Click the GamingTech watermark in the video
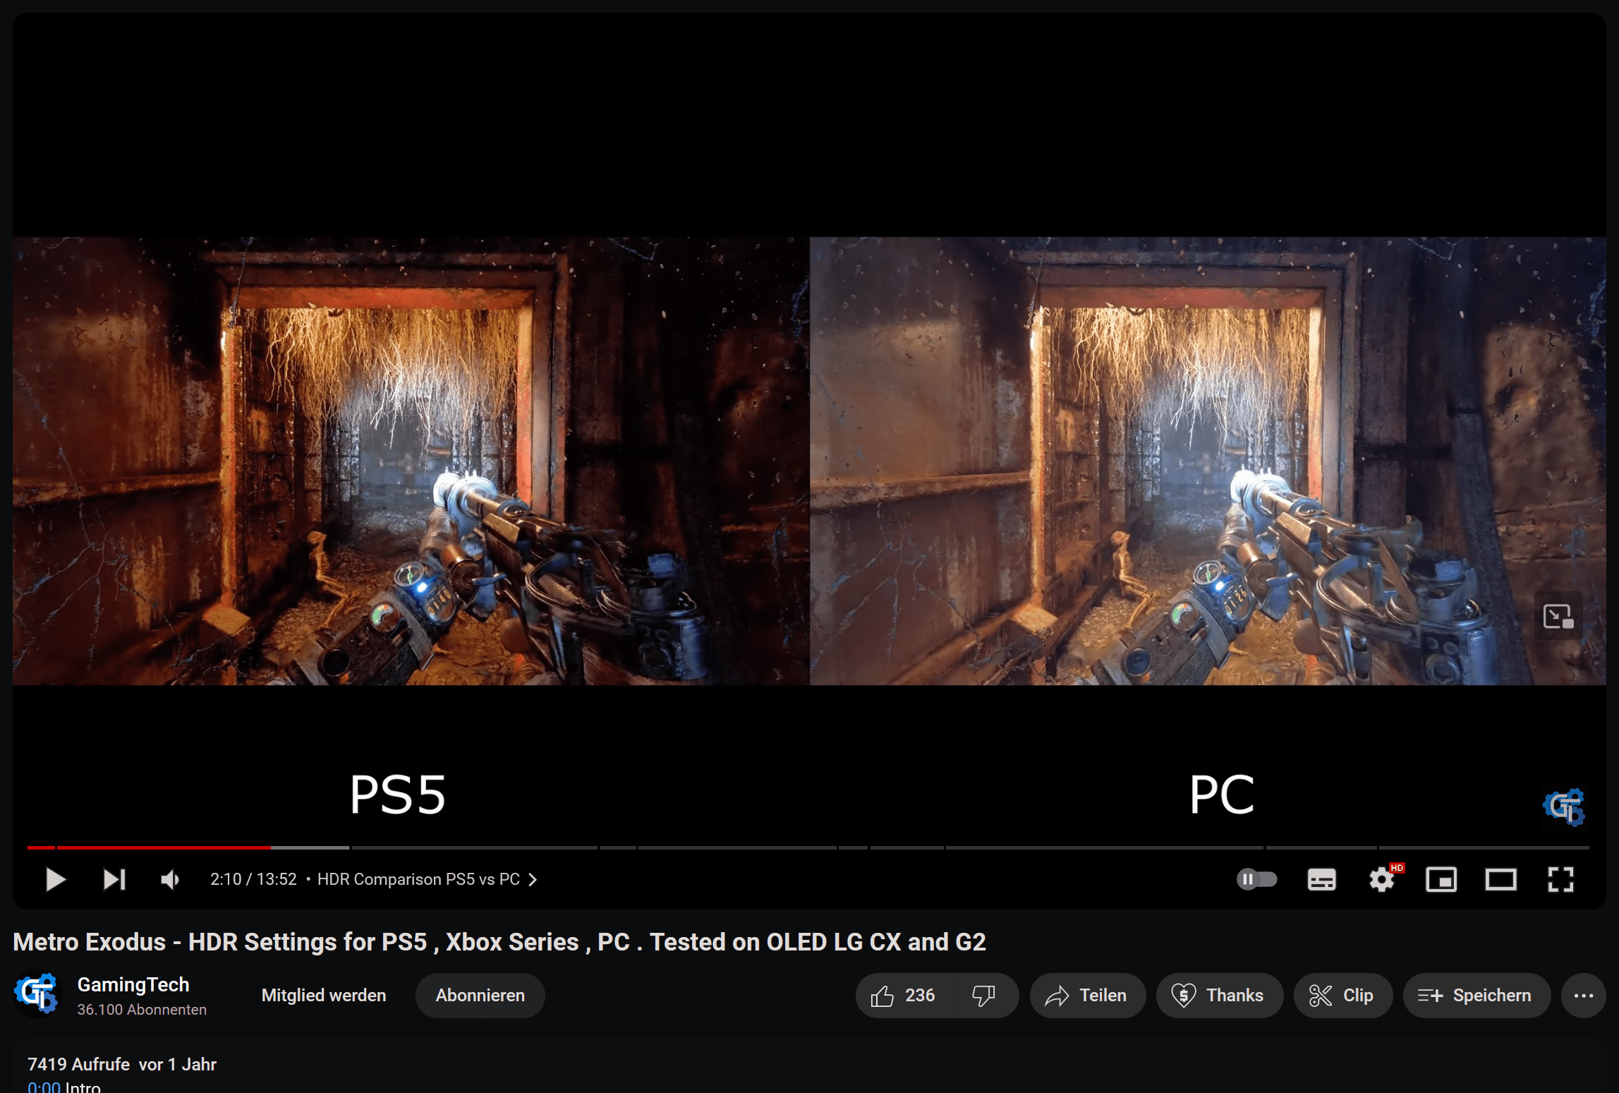 tap(1564, 807)
